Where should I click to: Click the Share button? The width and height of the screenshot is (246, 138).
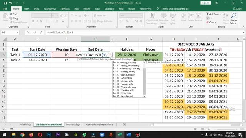pos(237,9)
